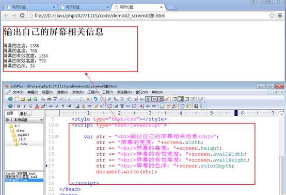The height and width of the screenshot is (195, 286).
Task: Click line number 17 in the editor gutter
Action: (51, 166)
